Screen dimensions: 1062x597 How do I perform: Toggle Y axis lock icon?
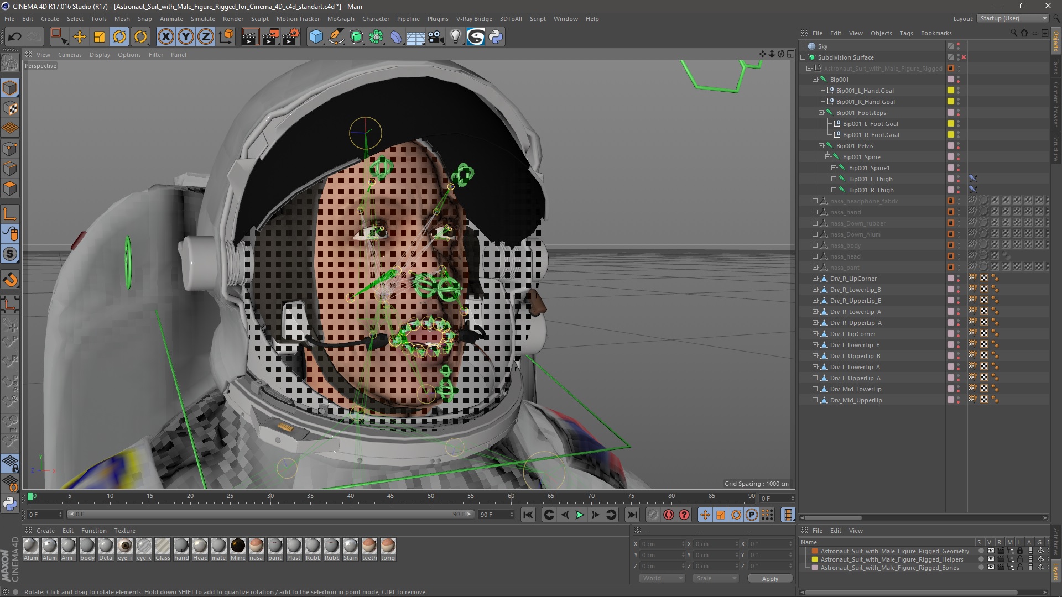[x=186, y=37]
